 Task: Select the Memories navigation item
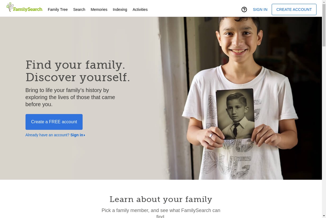point(99,10)
